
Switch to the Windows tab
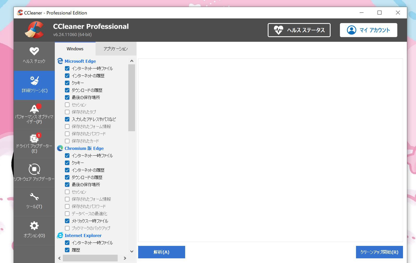[x=75, y=49]
